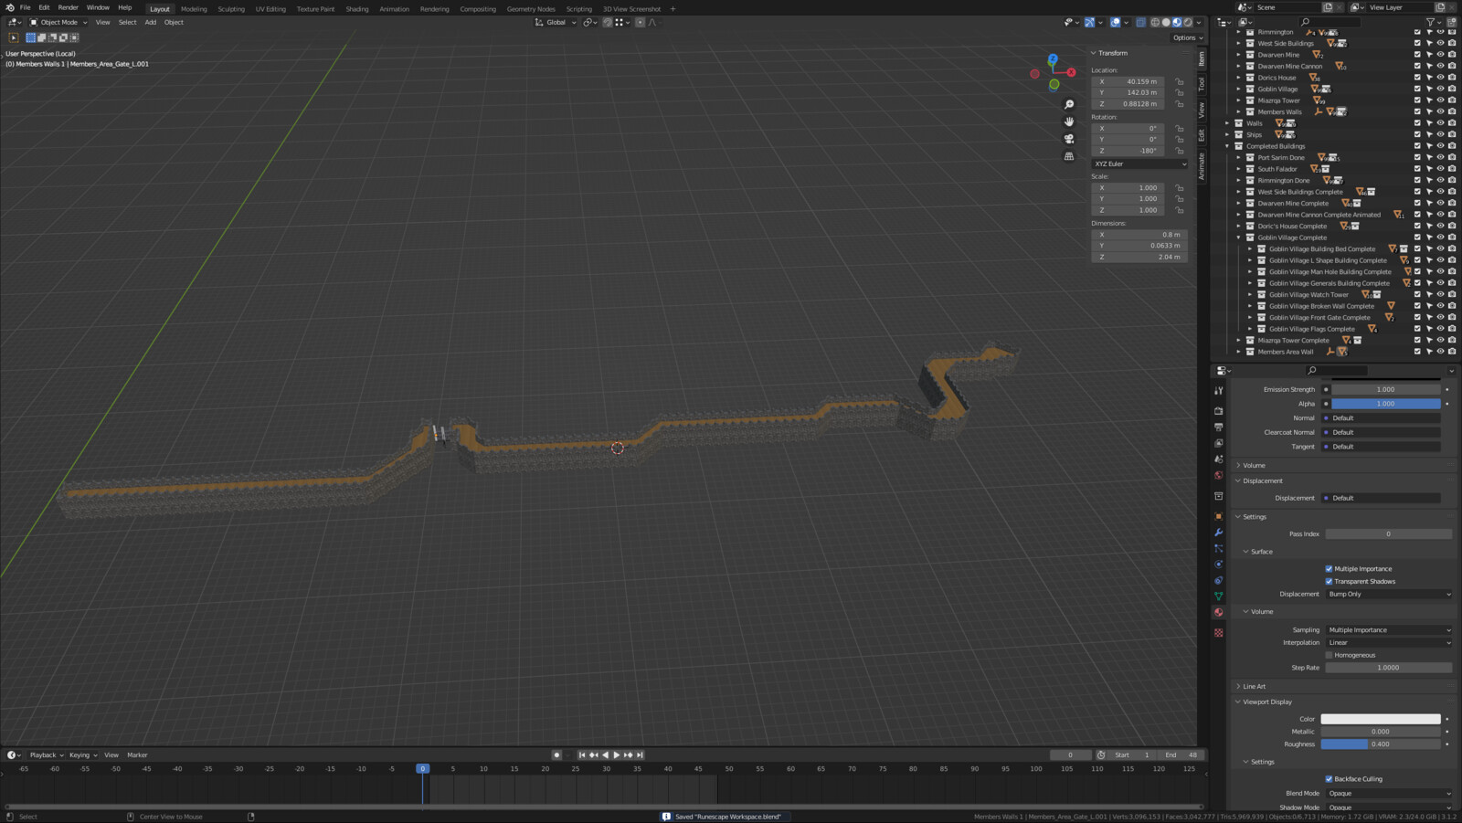Click the Alpha slider

(x=1385, y=404)
